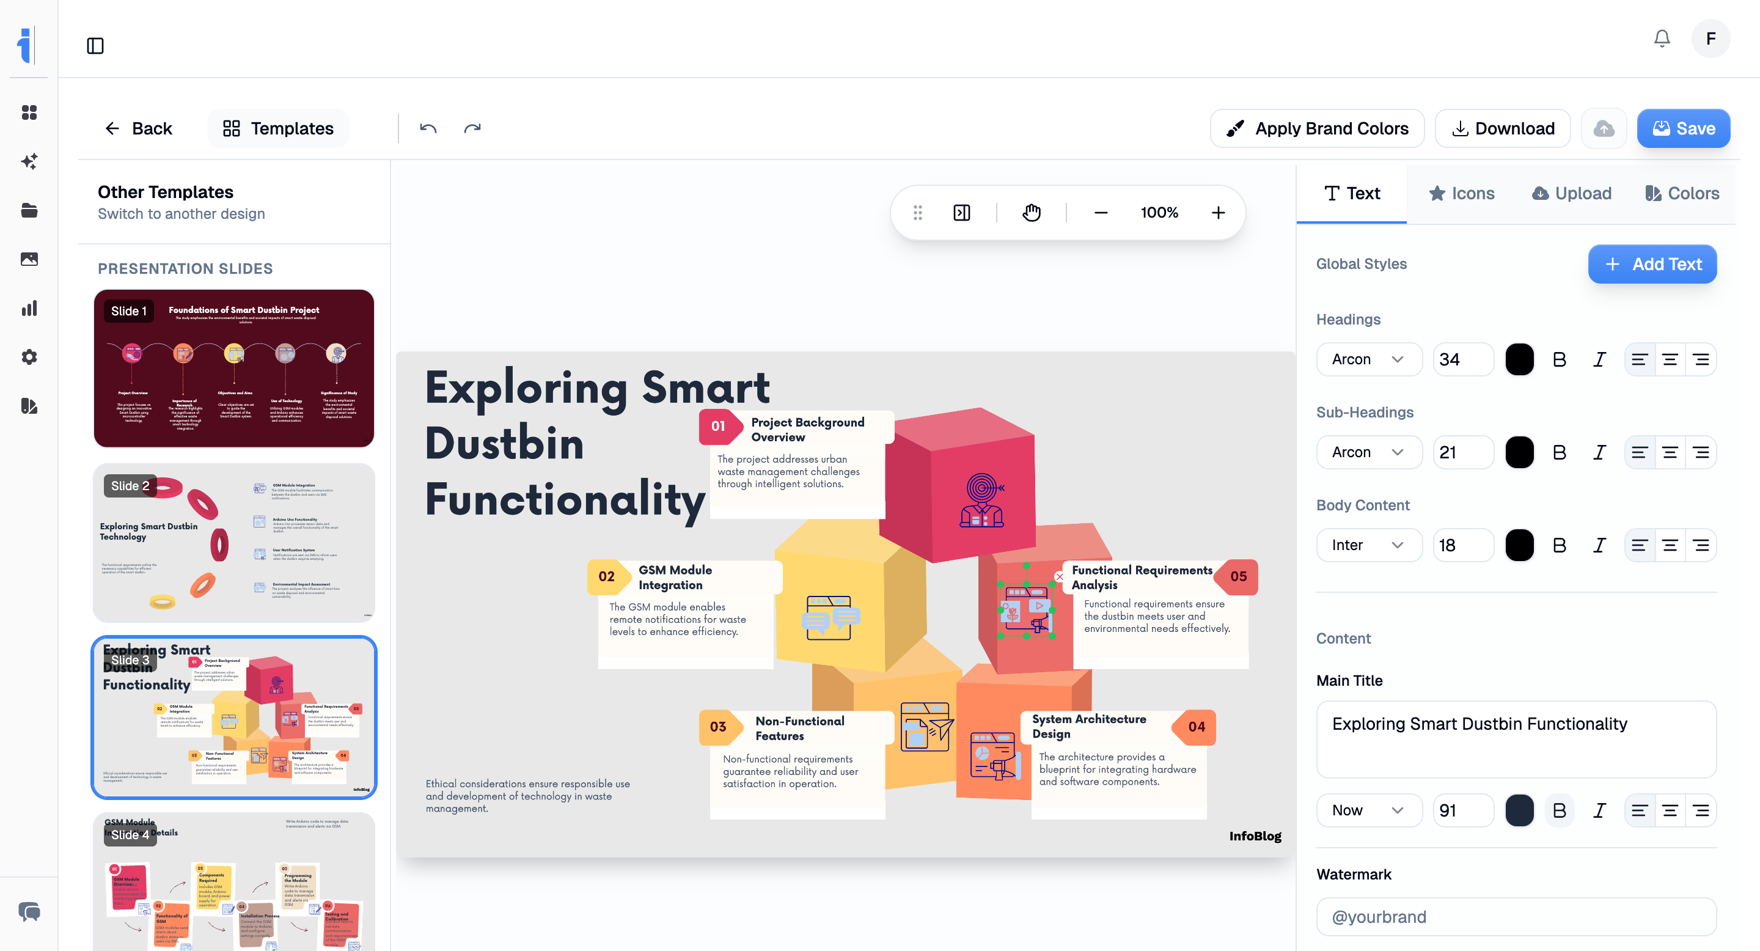Open the AI sparkles tool in sidebar
Image resolution: width=1760 pixels, height=951 pixels.
tap(29, 161)
